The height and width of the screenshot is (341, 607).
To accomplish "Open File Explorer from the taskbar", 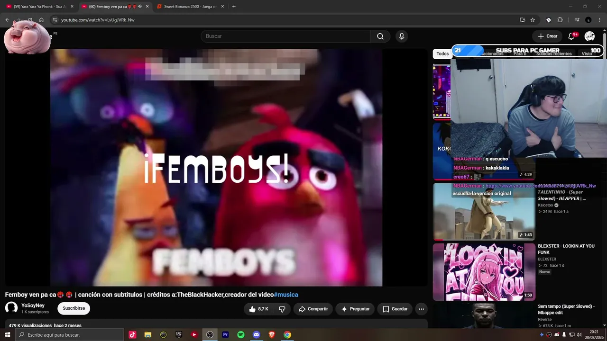I will [147, 335].
